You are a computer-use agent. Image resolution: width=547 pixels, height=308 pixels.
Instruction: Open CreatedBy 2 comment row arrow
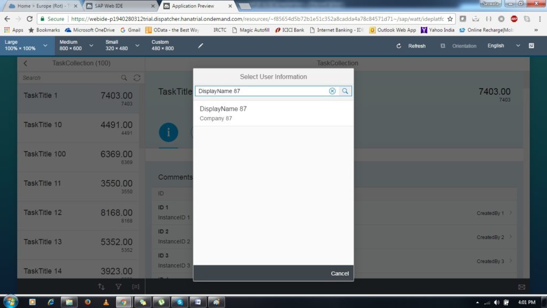point(511,236)
